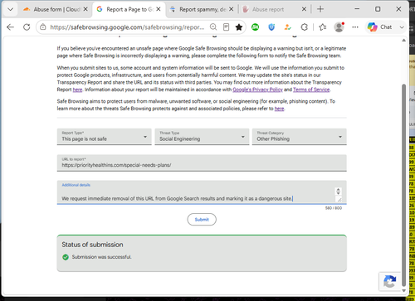The image size is (415, 301).
Task: Click the reCAPTCHA badge
Action: 389,282
